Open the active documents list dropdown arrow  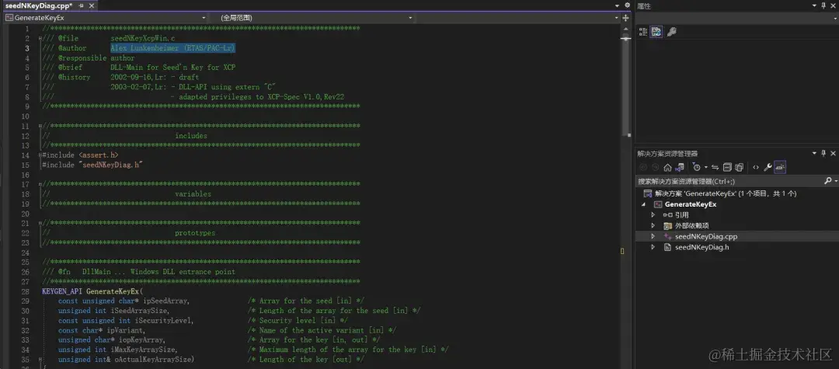click(618, 5)
